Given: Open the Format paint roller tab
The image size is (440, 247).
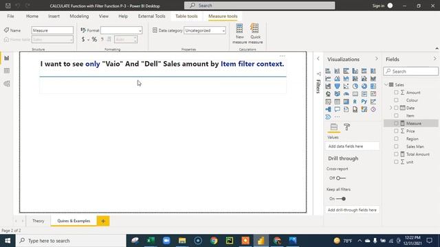Looking at the screenshot, I should (346, 127).
